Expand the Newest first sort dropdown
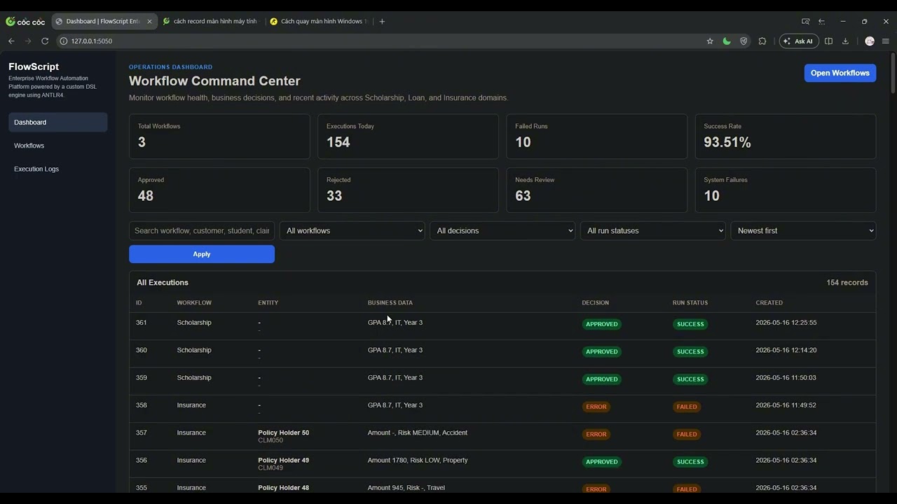This screenshot has height=504, width=897. (803, 230)
